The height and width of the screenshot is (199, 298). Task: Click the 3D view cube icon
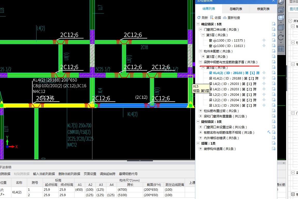pyautogui.click(x=281, y=10)
